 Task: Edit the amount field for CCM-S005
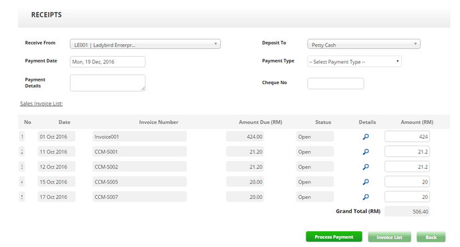[x=407, y=182]
